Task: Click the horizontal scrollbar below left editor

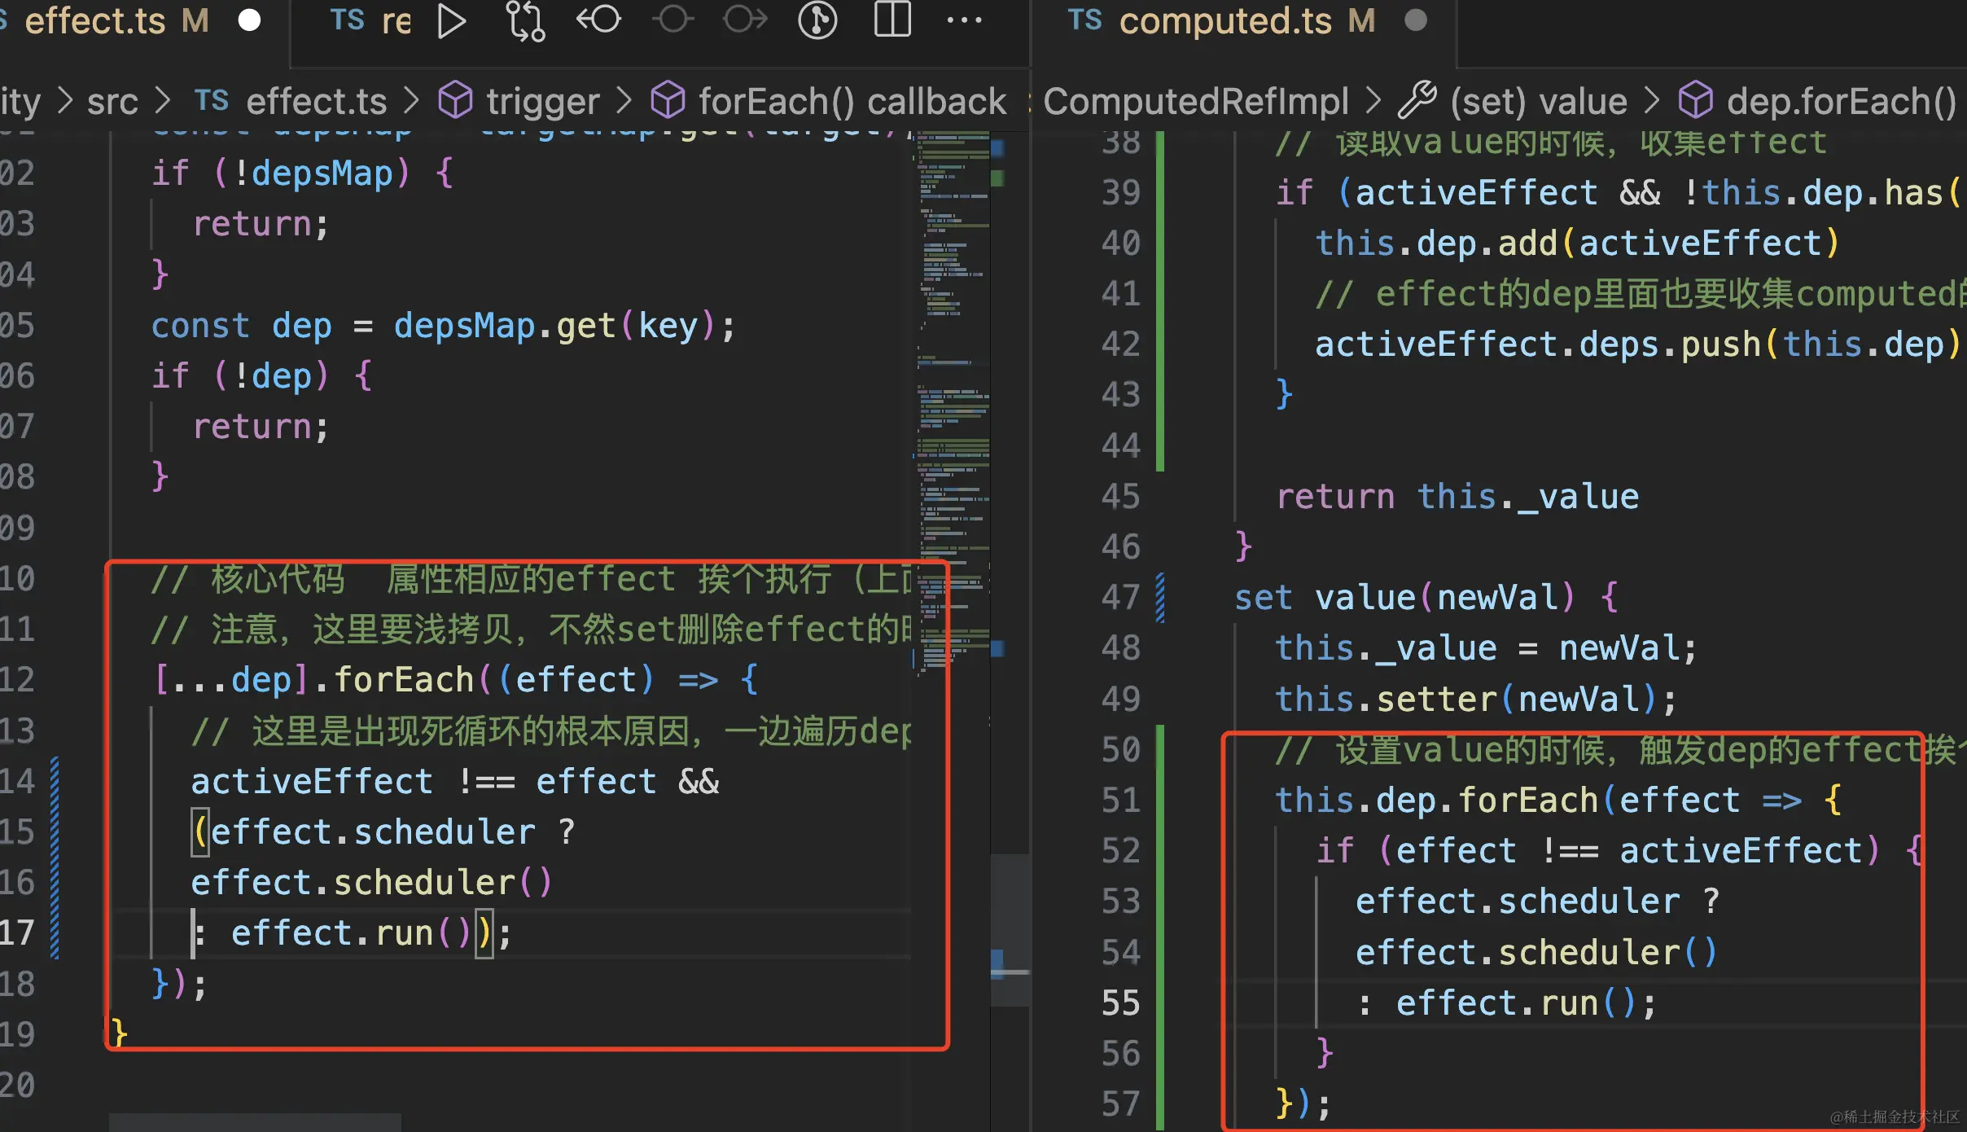Action: click(255, 1122)
